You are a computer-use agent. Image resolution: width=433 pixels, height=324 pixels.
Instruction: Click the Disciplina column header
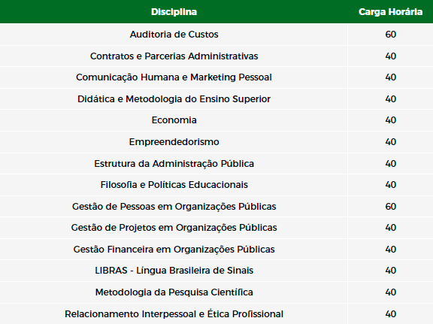[x=174, y=12]
